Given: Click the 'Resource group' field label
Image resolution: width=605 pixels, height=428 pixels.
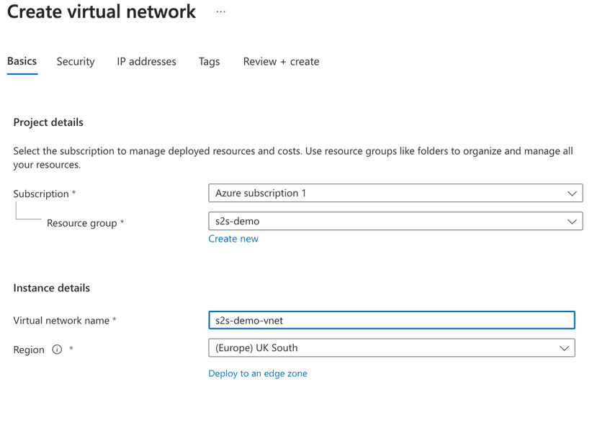Looking at the screenshot, I should (81, 223).
